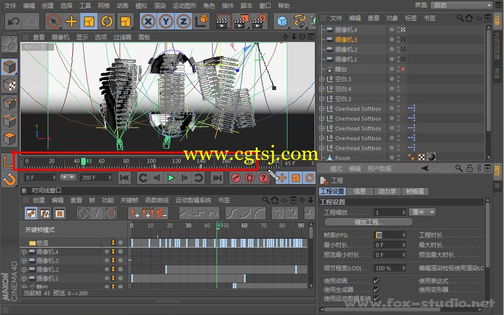Activate the Move tool
Screen dimensions: 504x315
coord(71,21)
